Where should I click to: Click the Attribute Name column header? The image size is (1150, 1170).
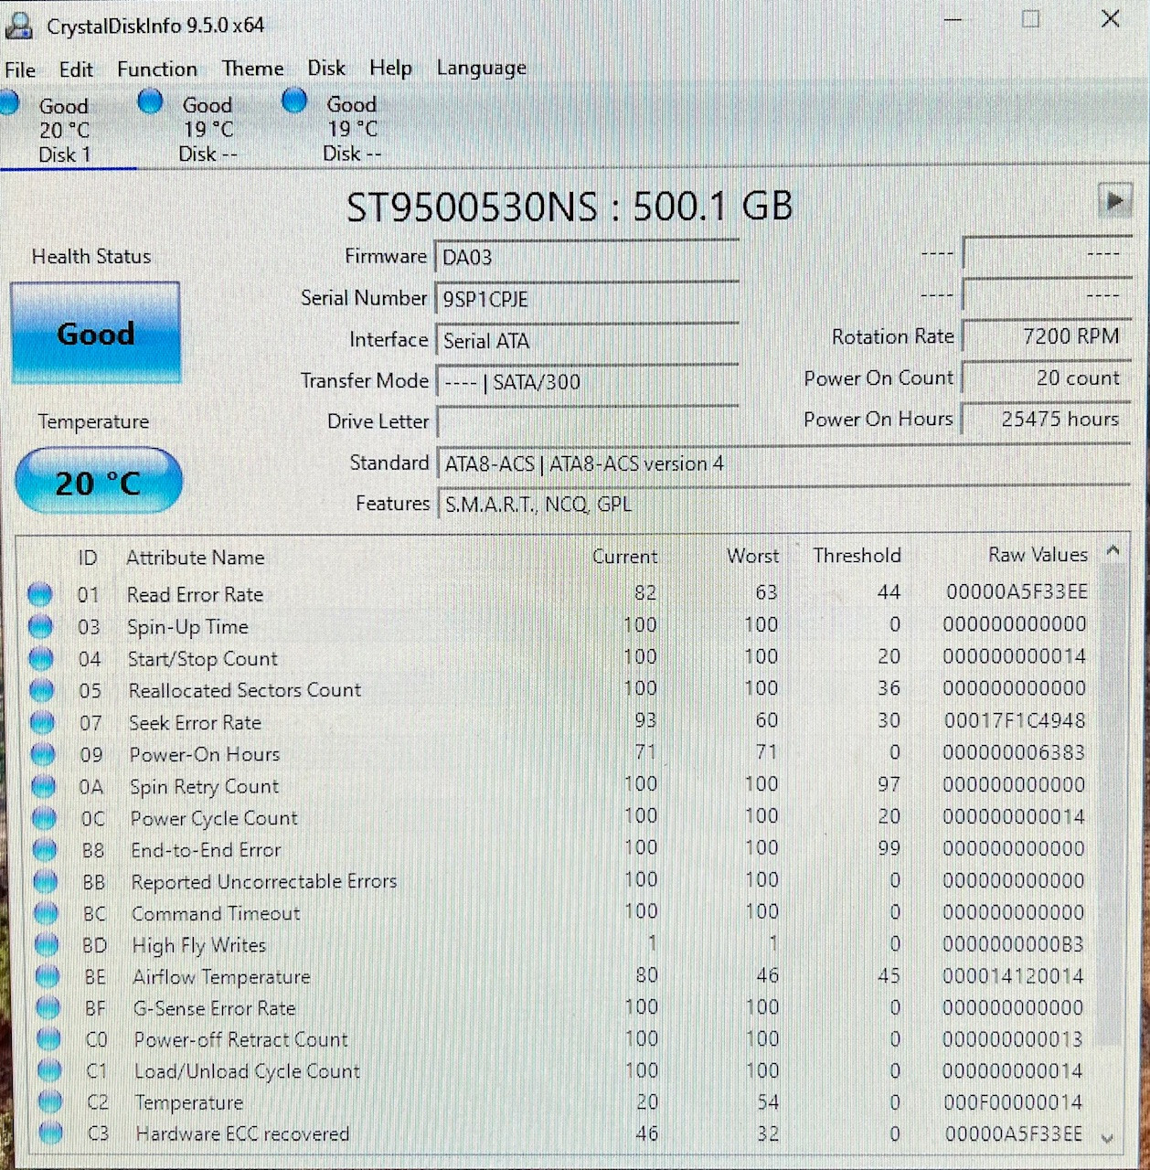coord(195,558)
